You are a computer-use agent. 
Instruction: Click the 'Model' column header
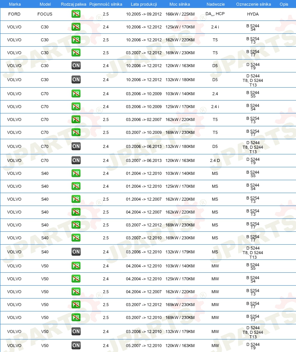coord(45,4)
